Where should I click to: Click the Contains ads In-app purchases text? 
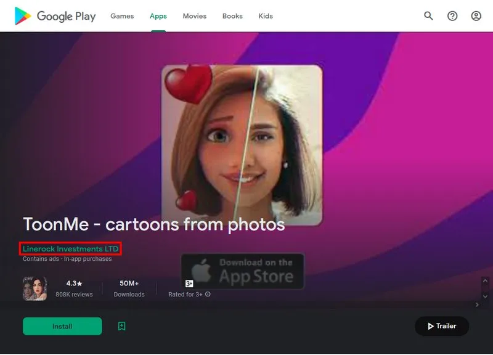(67, 259)
